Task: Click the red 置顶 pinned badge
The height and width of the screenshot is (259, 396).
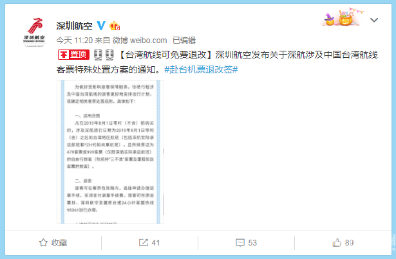Action: click(x=73, y=55)
